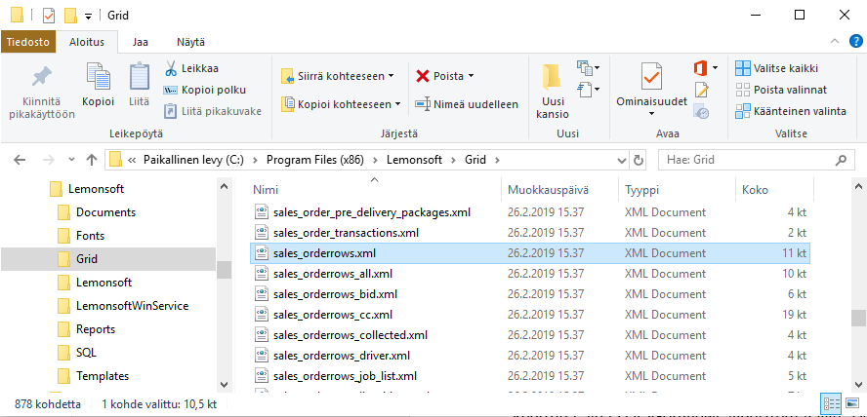
Task: Switch to the Jaa ribbon tab
Action: (141, 42)
